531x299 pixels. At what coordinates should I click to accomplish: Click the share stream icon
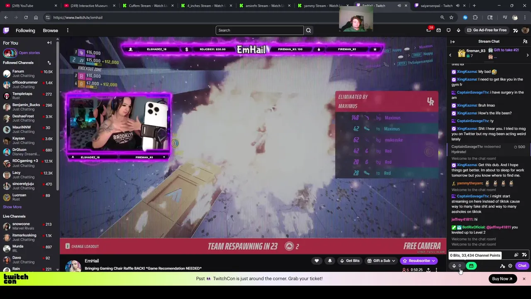(428, 270)
